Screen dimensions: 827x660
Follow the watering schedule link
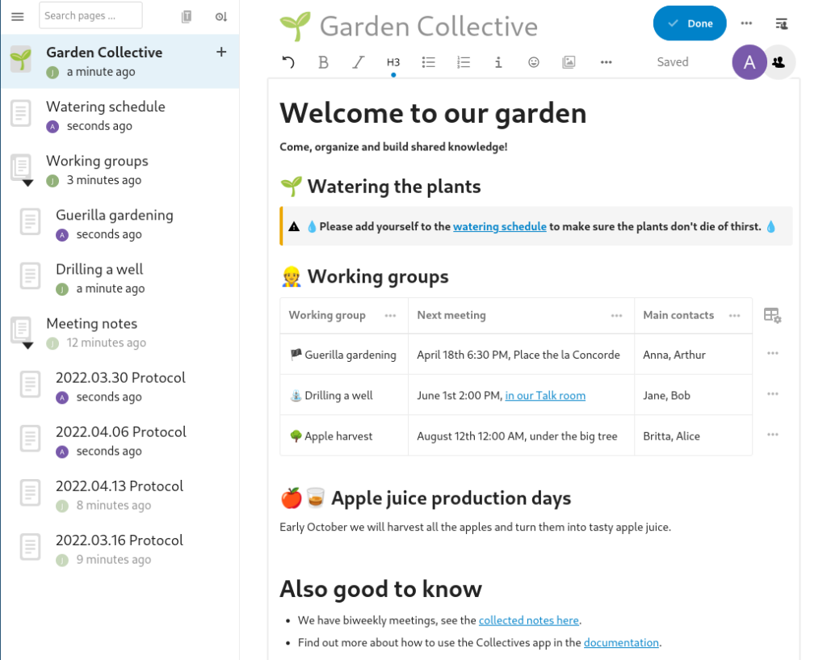tap(499, 226)
